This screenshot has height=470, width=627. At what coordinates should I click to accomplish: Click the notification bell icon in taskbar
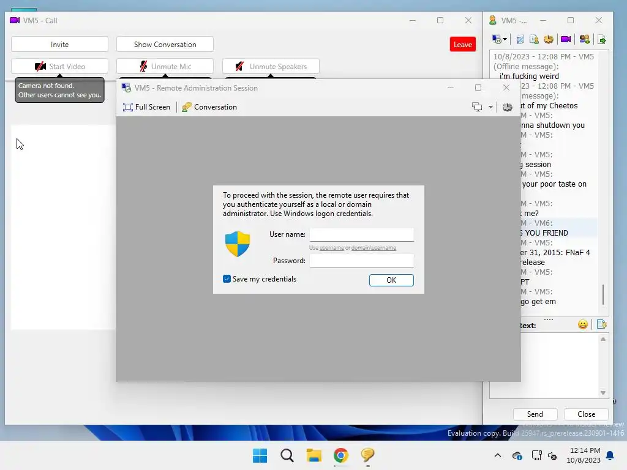pos(610,455)
